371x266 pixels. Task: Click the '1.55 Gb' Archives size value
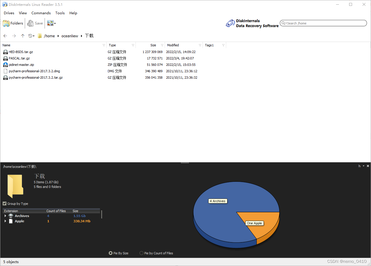(80, 216)
